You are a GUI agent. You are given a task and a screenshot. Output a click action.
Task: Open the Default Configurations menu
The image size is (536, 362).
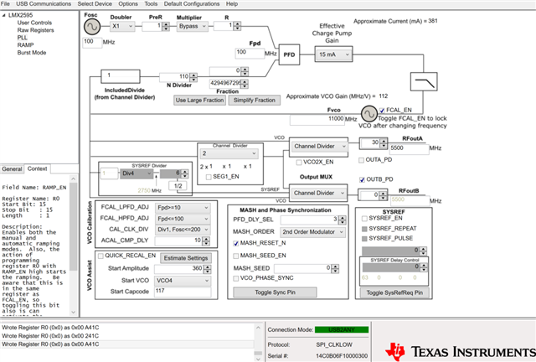[192, 3]
